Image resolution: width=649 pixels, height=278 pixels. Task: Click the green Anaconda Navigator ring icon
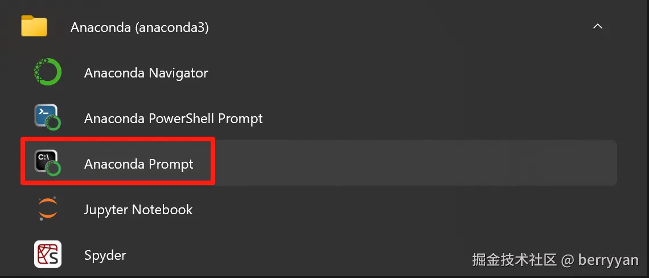(48, 73)
